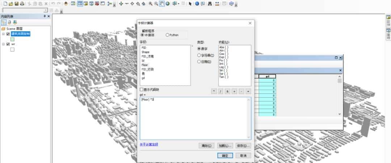Screen dimensions: 391x163
Task: Toggle visibility of the second layer
Action: [x=8, y=44]
